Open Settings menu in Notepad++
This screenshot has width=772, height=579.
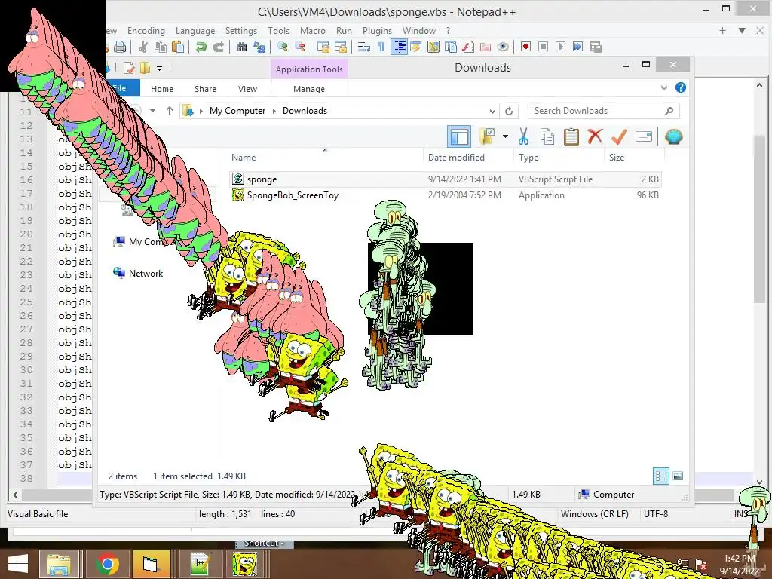pyautogui.click(x=241, y=30)
